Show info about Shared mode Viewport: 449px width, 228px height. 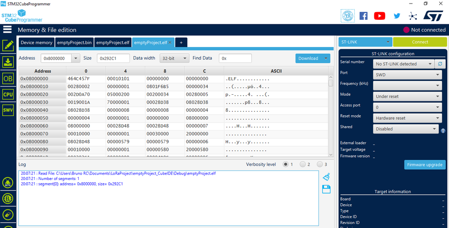(x=443, y=131)
